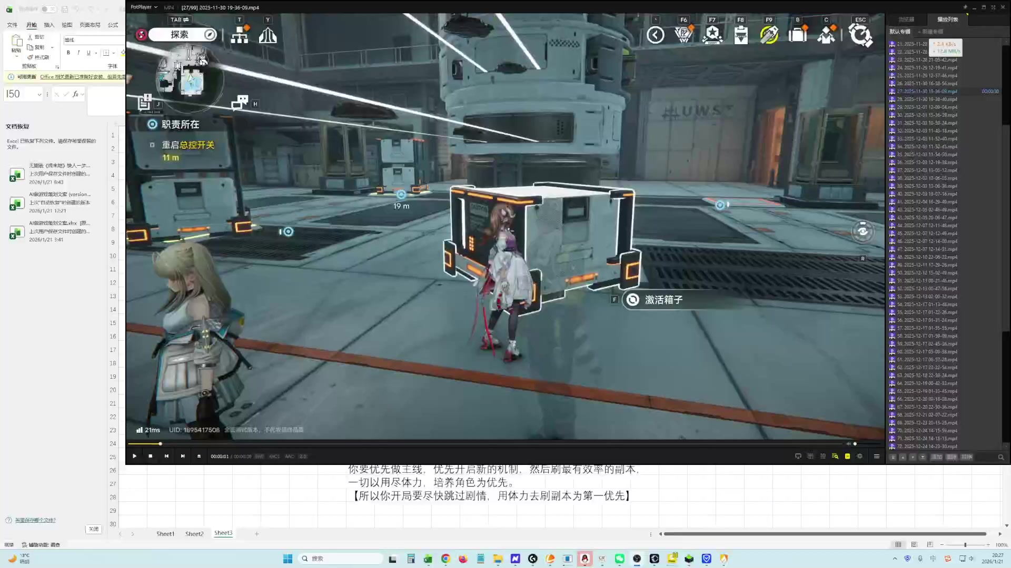Viewport: 1011px width, 568px height.
Task: Open PotPlayer settings gear icon
Action: 860,456
